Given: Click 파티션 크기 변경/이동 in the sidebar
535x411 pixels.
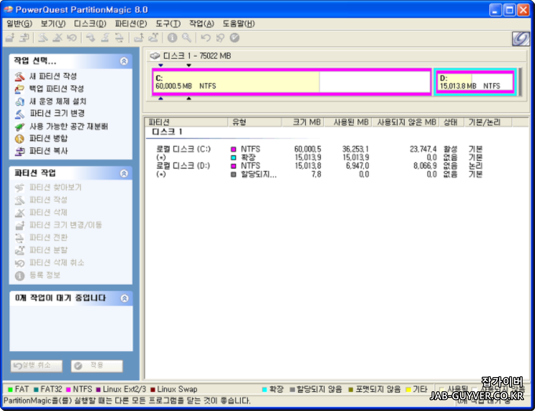Looking at the screenshot, I should pyautogui.click(x=66, y=225).
